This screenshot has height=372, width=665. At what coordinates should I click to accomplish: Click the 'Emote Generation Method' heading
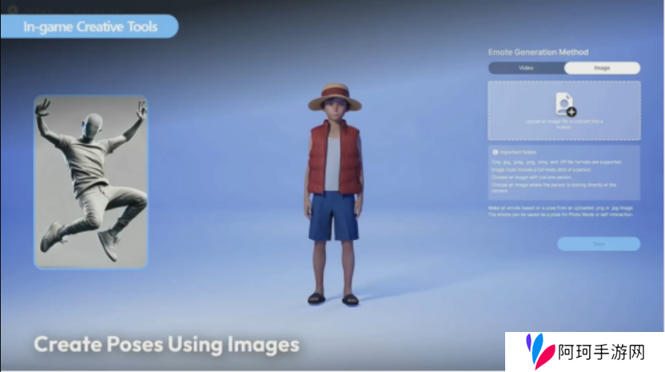point(538,52)
